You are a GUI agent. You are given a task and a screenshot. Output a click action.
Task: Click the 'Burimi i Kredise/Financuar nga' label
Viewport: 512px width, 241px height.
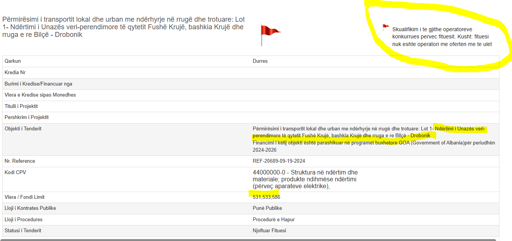click(x=38, y=84)
